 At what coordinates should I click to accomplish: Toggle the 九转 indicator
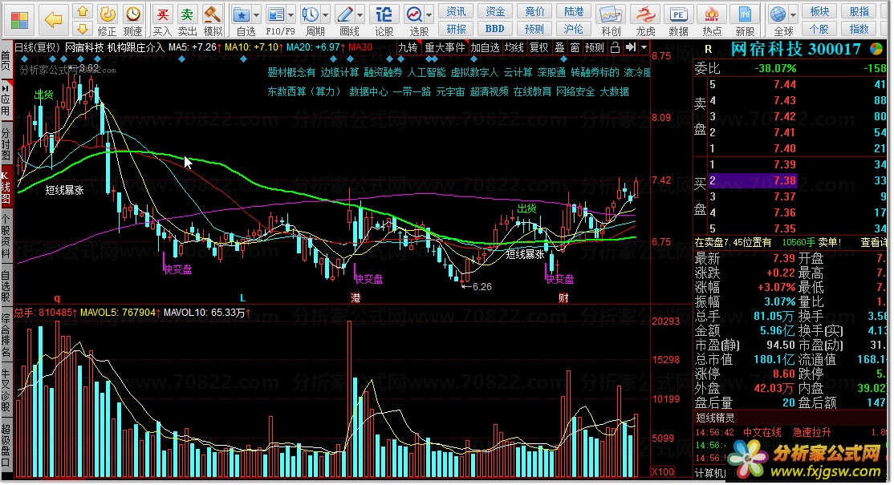408,48
